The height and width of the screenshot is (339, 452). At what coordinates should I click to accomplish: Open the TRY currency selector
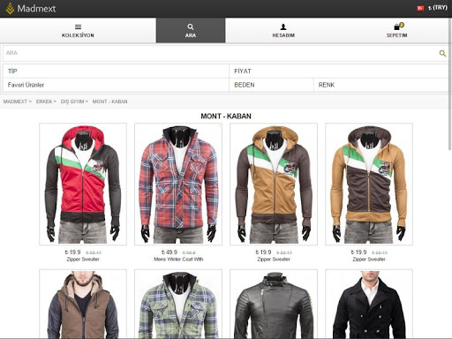pyautogui.click(x=438, y=8)
